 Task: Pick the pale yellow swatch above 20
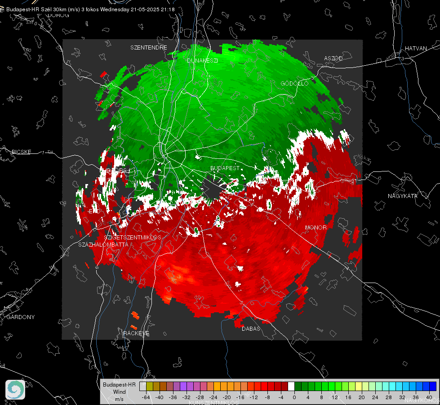pyautogui.click(x=359, y=387)
